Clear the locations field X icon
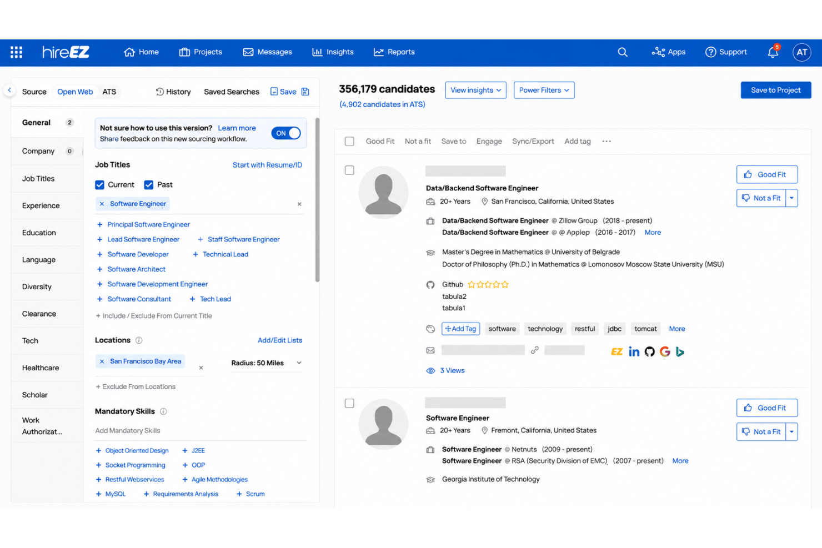This screenshot has height=548, width=822. (201, 368)
